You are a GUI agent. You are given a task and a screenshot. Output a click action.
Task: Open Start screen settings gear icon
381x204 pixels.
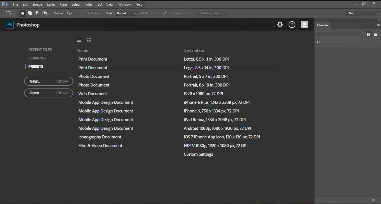pos(280,25)
